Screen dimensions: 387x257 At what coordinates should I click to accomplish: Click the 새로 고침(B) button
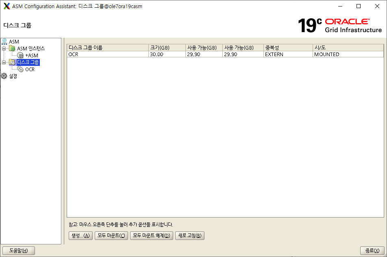point(189,235)
